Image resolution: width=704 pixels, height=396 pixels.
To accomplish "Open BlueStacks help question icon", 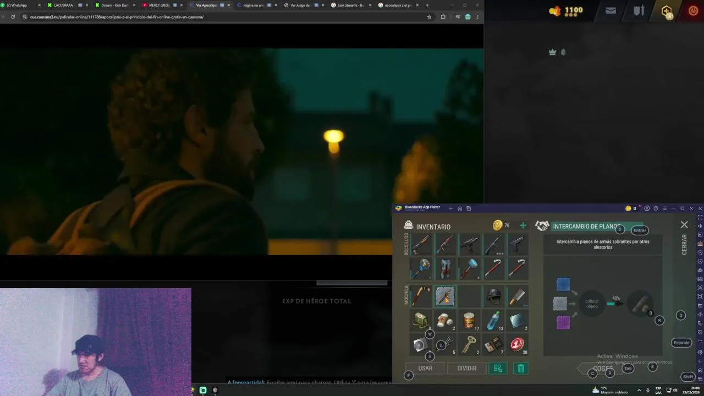I will pyautogui.click(x=656, y=208).
